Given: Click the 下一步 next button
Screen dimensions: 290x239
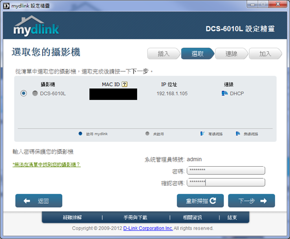Looking at the screenshot, I should [x=252, y=201].
